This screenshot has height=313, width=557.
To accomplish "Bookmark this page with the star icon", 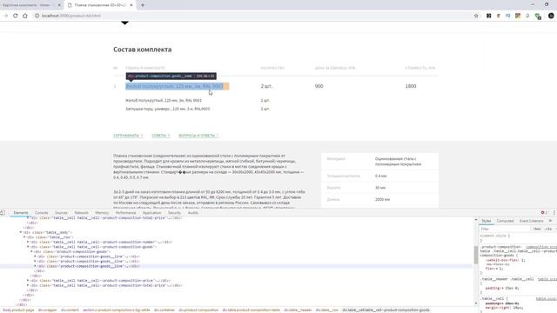I will pyautogui.click(x=476, y=16).
